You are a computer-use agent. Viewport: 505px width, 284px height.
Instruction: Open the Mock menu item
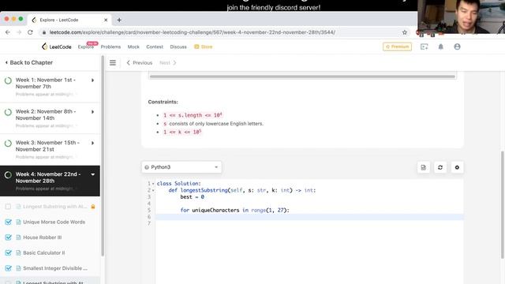pyautogui.click(x=133, y=47)
